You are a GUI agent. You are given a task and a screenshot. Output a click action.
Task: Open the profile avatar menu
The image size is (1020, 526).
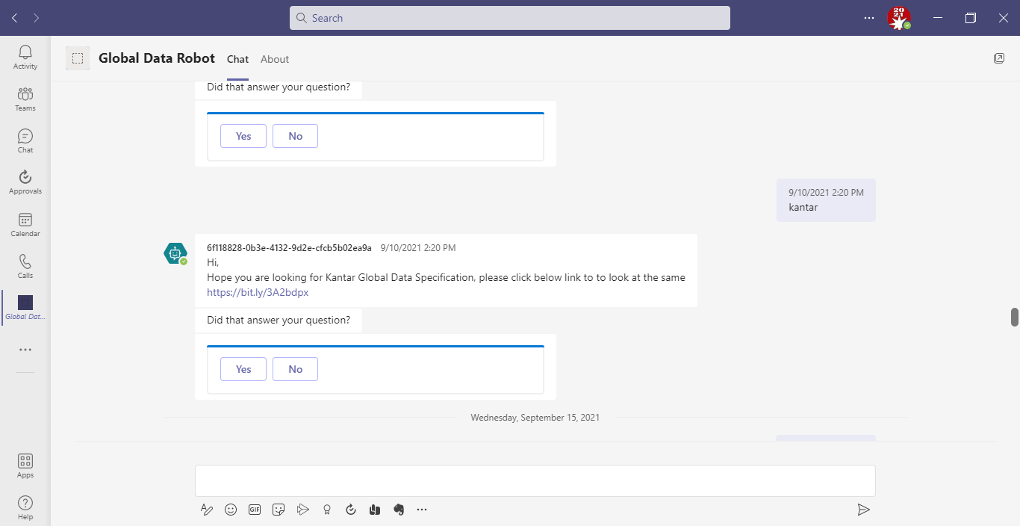click(899, 18)
